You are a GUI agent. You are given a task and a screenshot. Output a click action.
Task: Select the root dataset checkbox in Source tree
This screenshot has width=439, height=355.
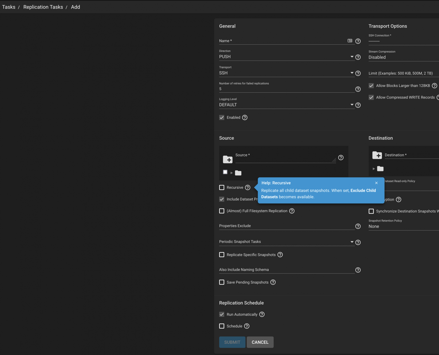coord(225,172)
